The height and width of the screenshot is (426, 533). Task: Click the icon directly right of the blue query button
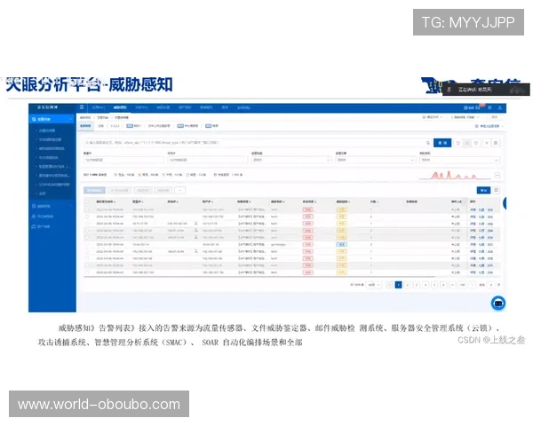coord(458,143)
